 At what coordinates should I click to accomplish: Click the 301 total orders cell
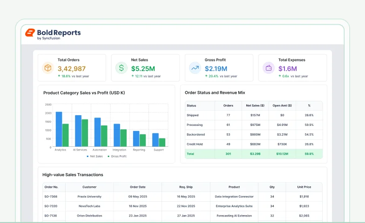[x=228, y=154]
